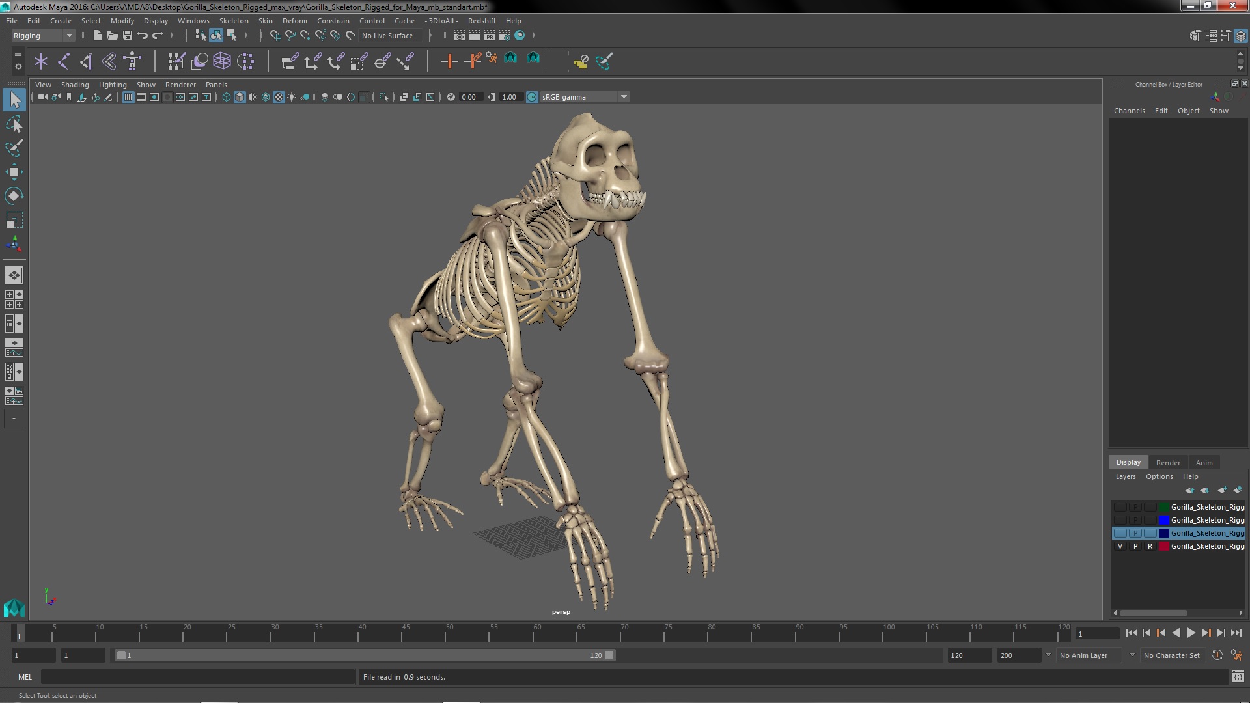Click the No Live Surface button
This screenshot has width=1250, height=703.
tap(389, 35)
